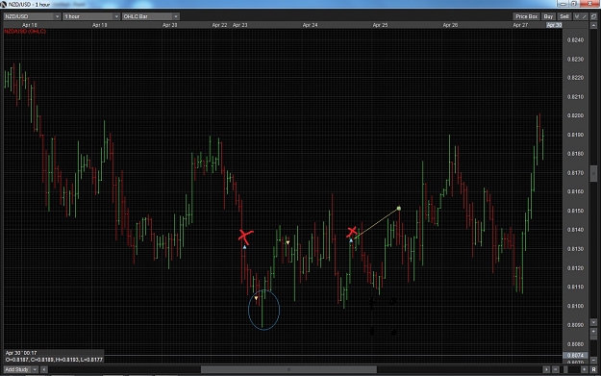Click the horizontal time scrollbar thumb
The width and height of the screenshot is (601, 376).
click(288, 369)
